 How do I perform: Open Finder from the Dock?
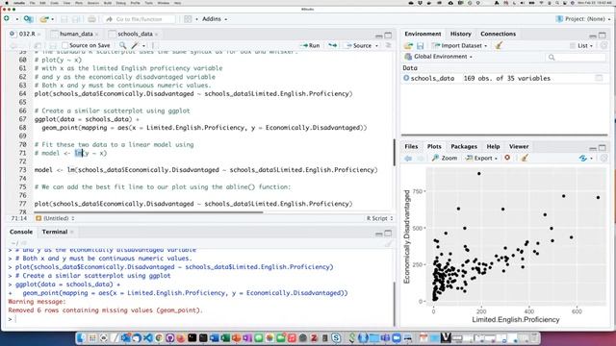(x=81, y=337)
